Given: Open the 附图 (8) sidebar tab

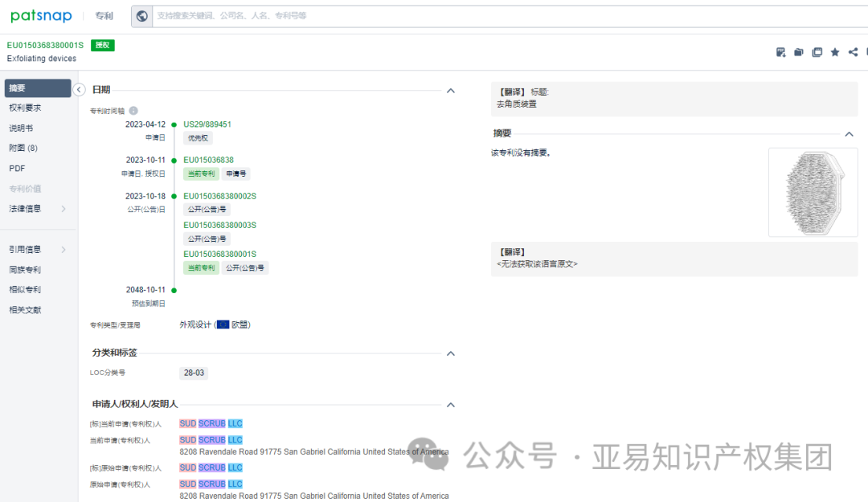Looking at the screenshot, I should click(23, 148).
